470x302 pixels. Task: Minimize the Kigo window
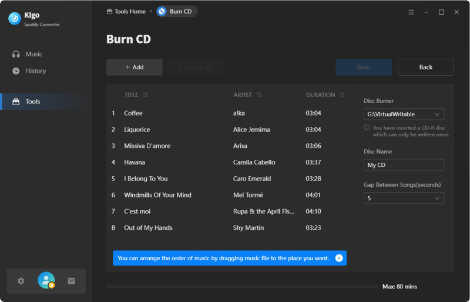(x=427, y=12)
